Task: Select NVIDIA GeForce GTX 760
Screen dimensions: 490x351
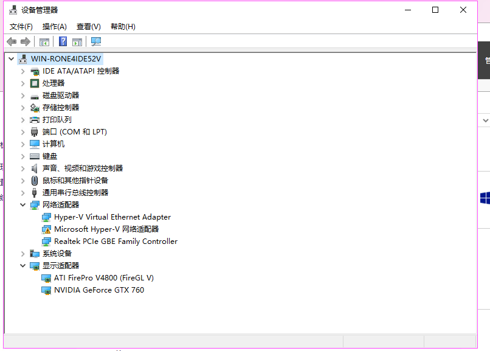Action: click(99, 290)
